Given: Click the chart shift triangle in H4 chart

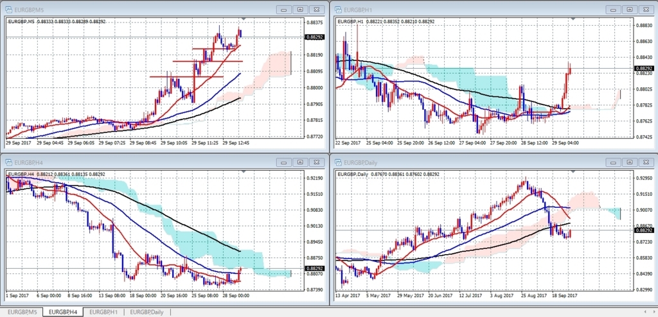Looking at the screenshot, I should tap(244, 171).
